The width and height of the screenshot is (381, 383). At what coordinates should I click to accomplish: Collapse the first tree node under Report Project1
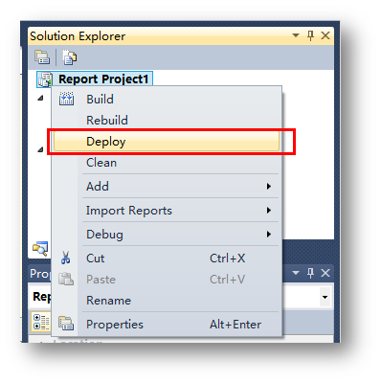point(40,99)
